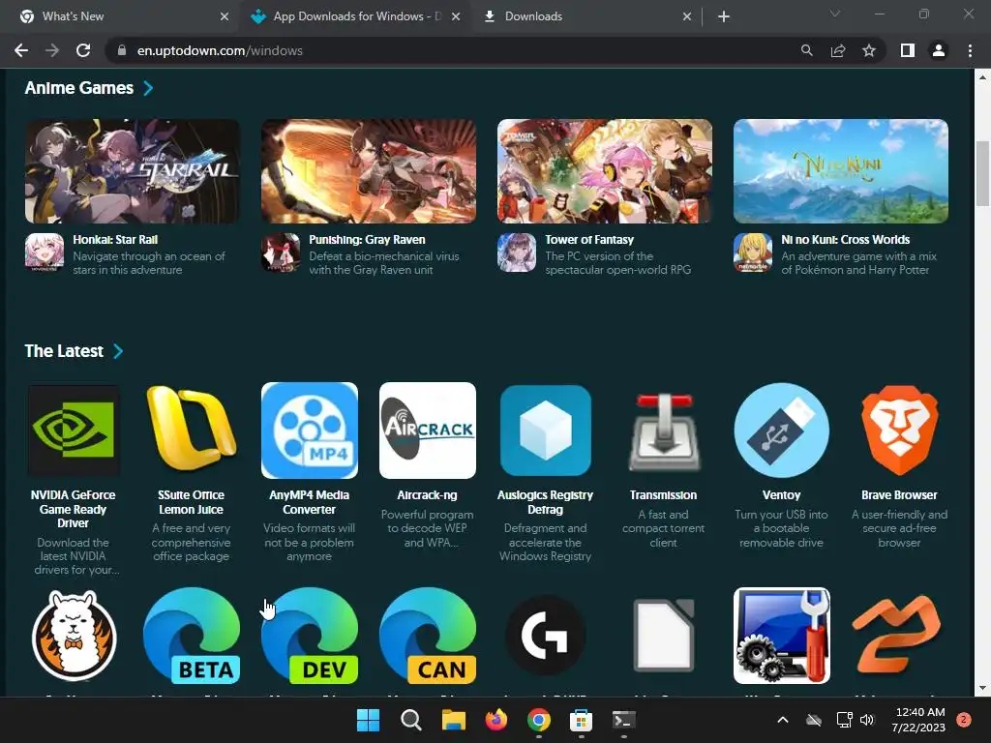Open Punishing: Gray Raven title link
991x743 pixels.
click(x=367, y=240)
